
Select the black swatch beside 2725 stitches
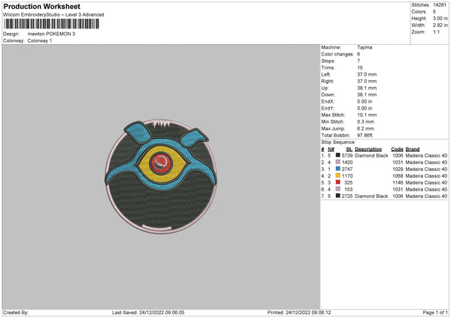coord(338,196)
